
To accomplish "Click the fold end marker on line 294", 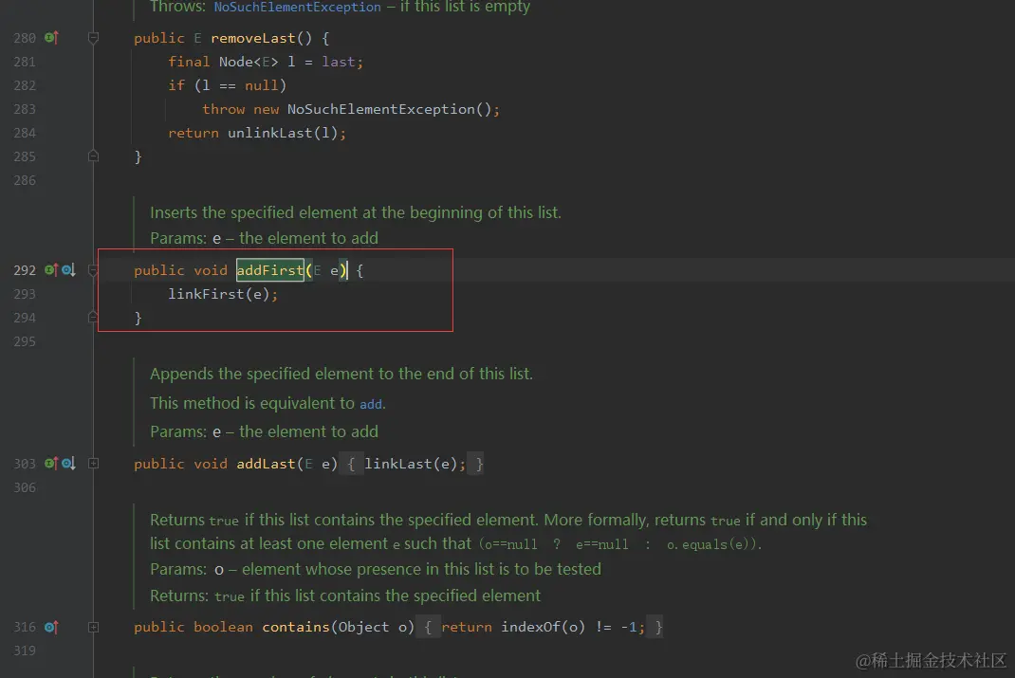I will pos(93,317).
